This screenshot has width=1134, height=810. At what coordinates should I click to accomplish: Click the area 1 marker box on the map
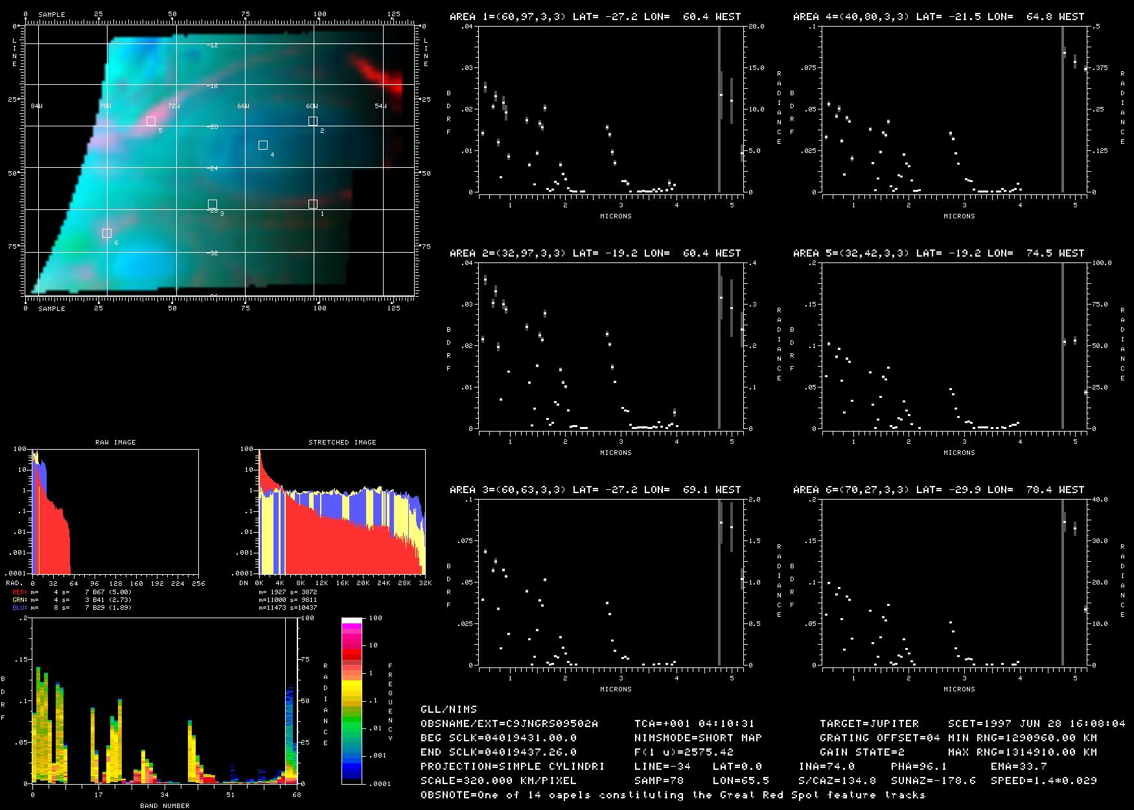pyautogui.click(x=312, y=204)
